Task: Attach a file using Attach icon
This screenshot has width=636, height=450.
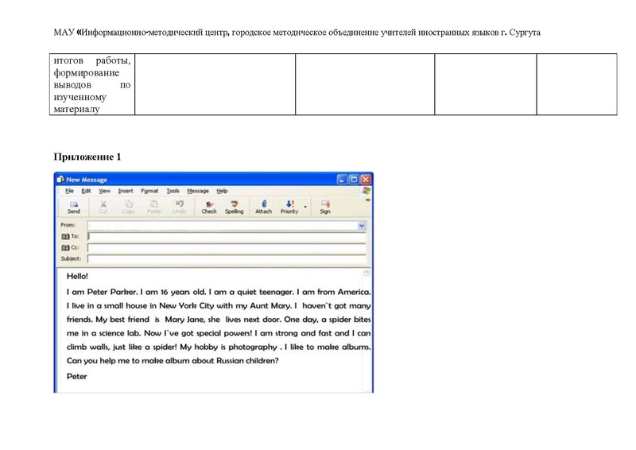Action: 263,207
